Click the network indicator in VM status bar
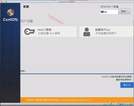This screenshot has height=106, width=134. pos(111,104)
